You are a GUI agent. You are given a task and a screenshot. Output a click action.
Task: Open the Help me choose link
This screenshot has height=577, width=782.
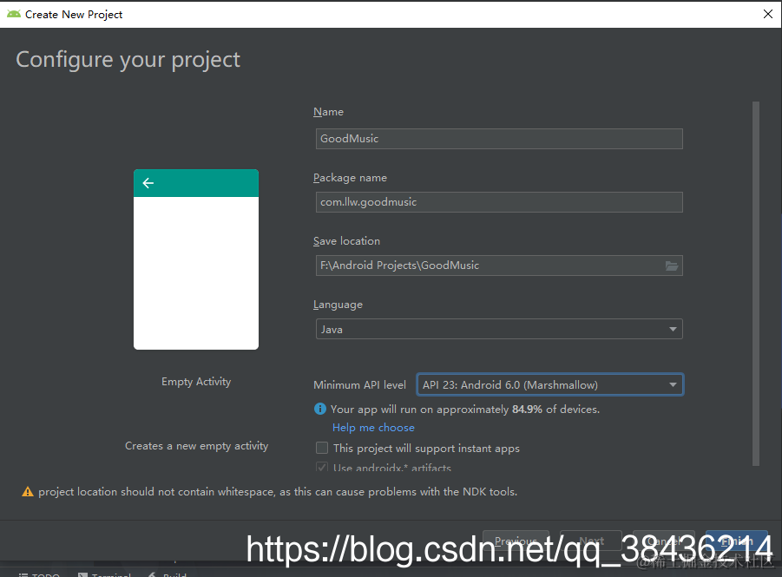373,428
